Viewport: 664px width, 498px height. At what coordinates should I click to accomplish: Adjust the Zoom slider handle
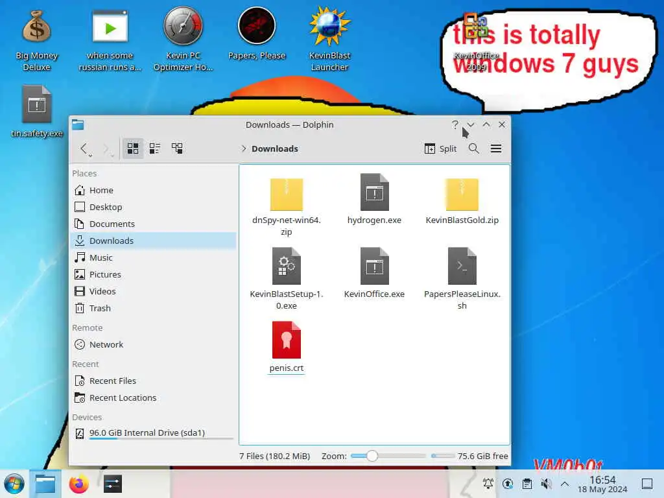(x=372, y=456)
